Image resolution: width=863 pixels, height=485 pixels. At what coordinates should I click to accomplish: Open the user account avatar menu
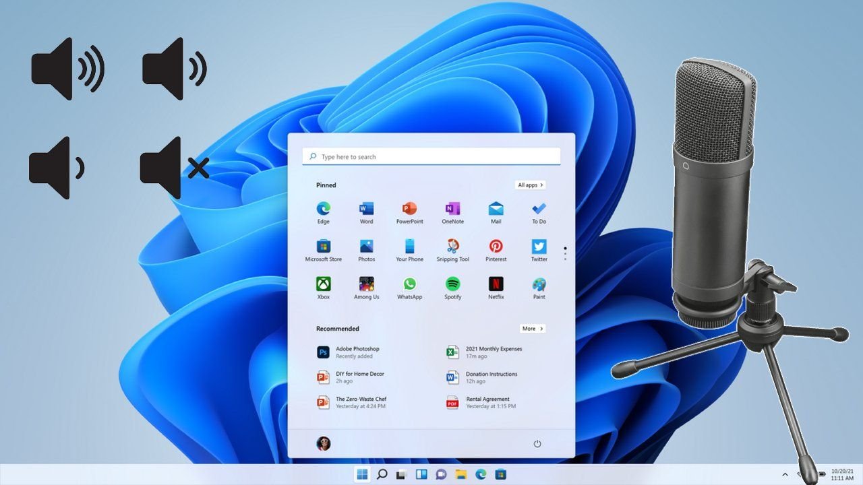pyautogui.click(x=324, y=443)
